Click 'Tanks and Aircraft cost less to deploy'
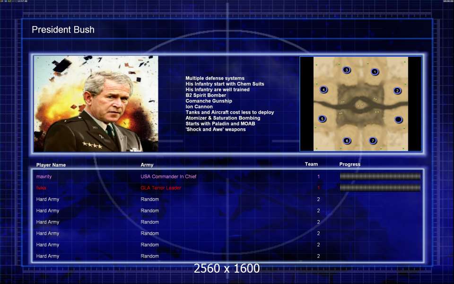The height and width of the screenshot is (284, 454). coord(230,112)
